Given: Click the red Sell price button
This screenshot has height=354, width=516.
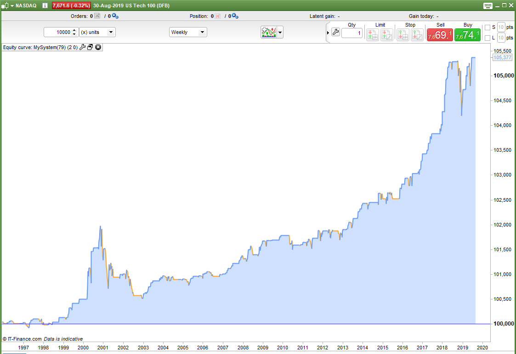Looking at the screenshot, I should coord(440,35).
